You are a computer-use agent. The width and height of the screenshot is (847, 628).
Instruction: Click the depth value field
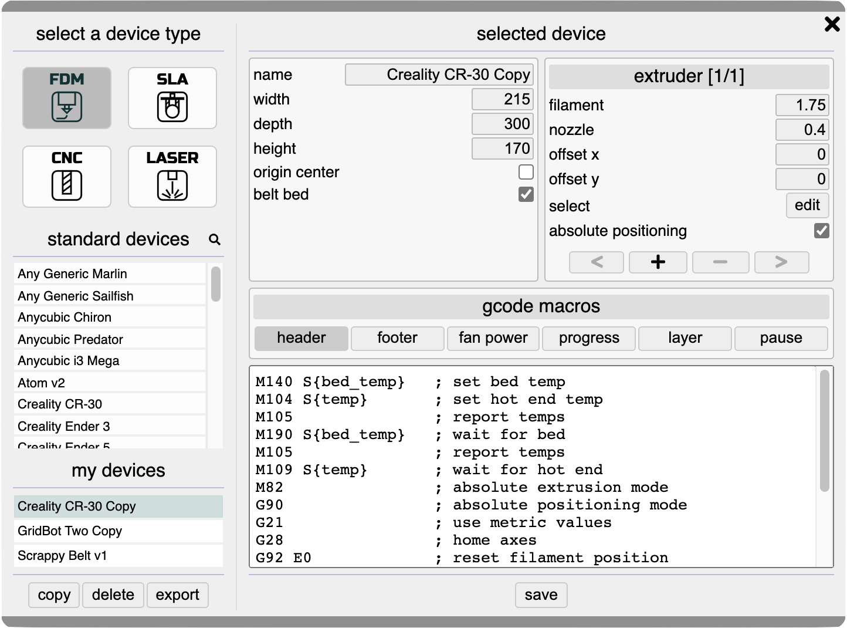pyautogui.click(x=503, y=124)
